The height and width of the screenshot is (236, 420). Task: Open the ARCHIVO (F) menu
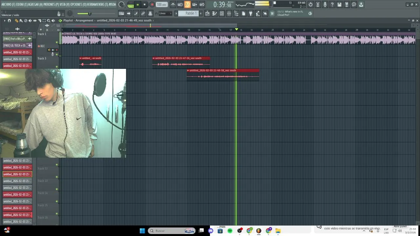[x=8, y=5]
